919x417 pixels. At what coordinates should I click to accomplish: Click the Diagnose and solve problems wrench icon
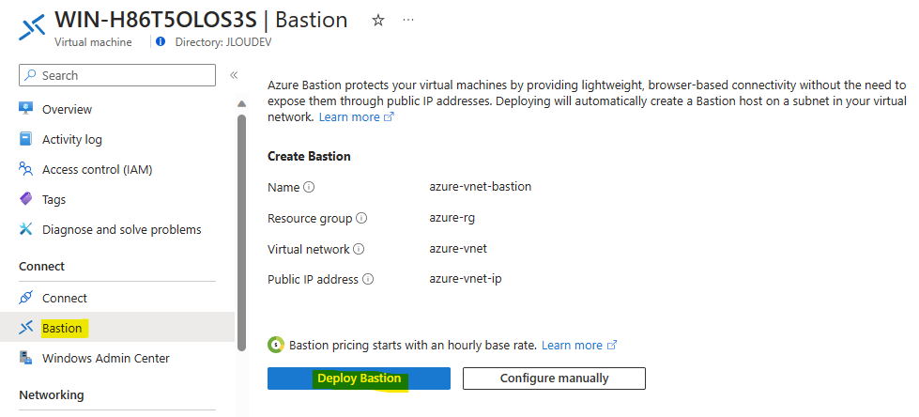25,229
